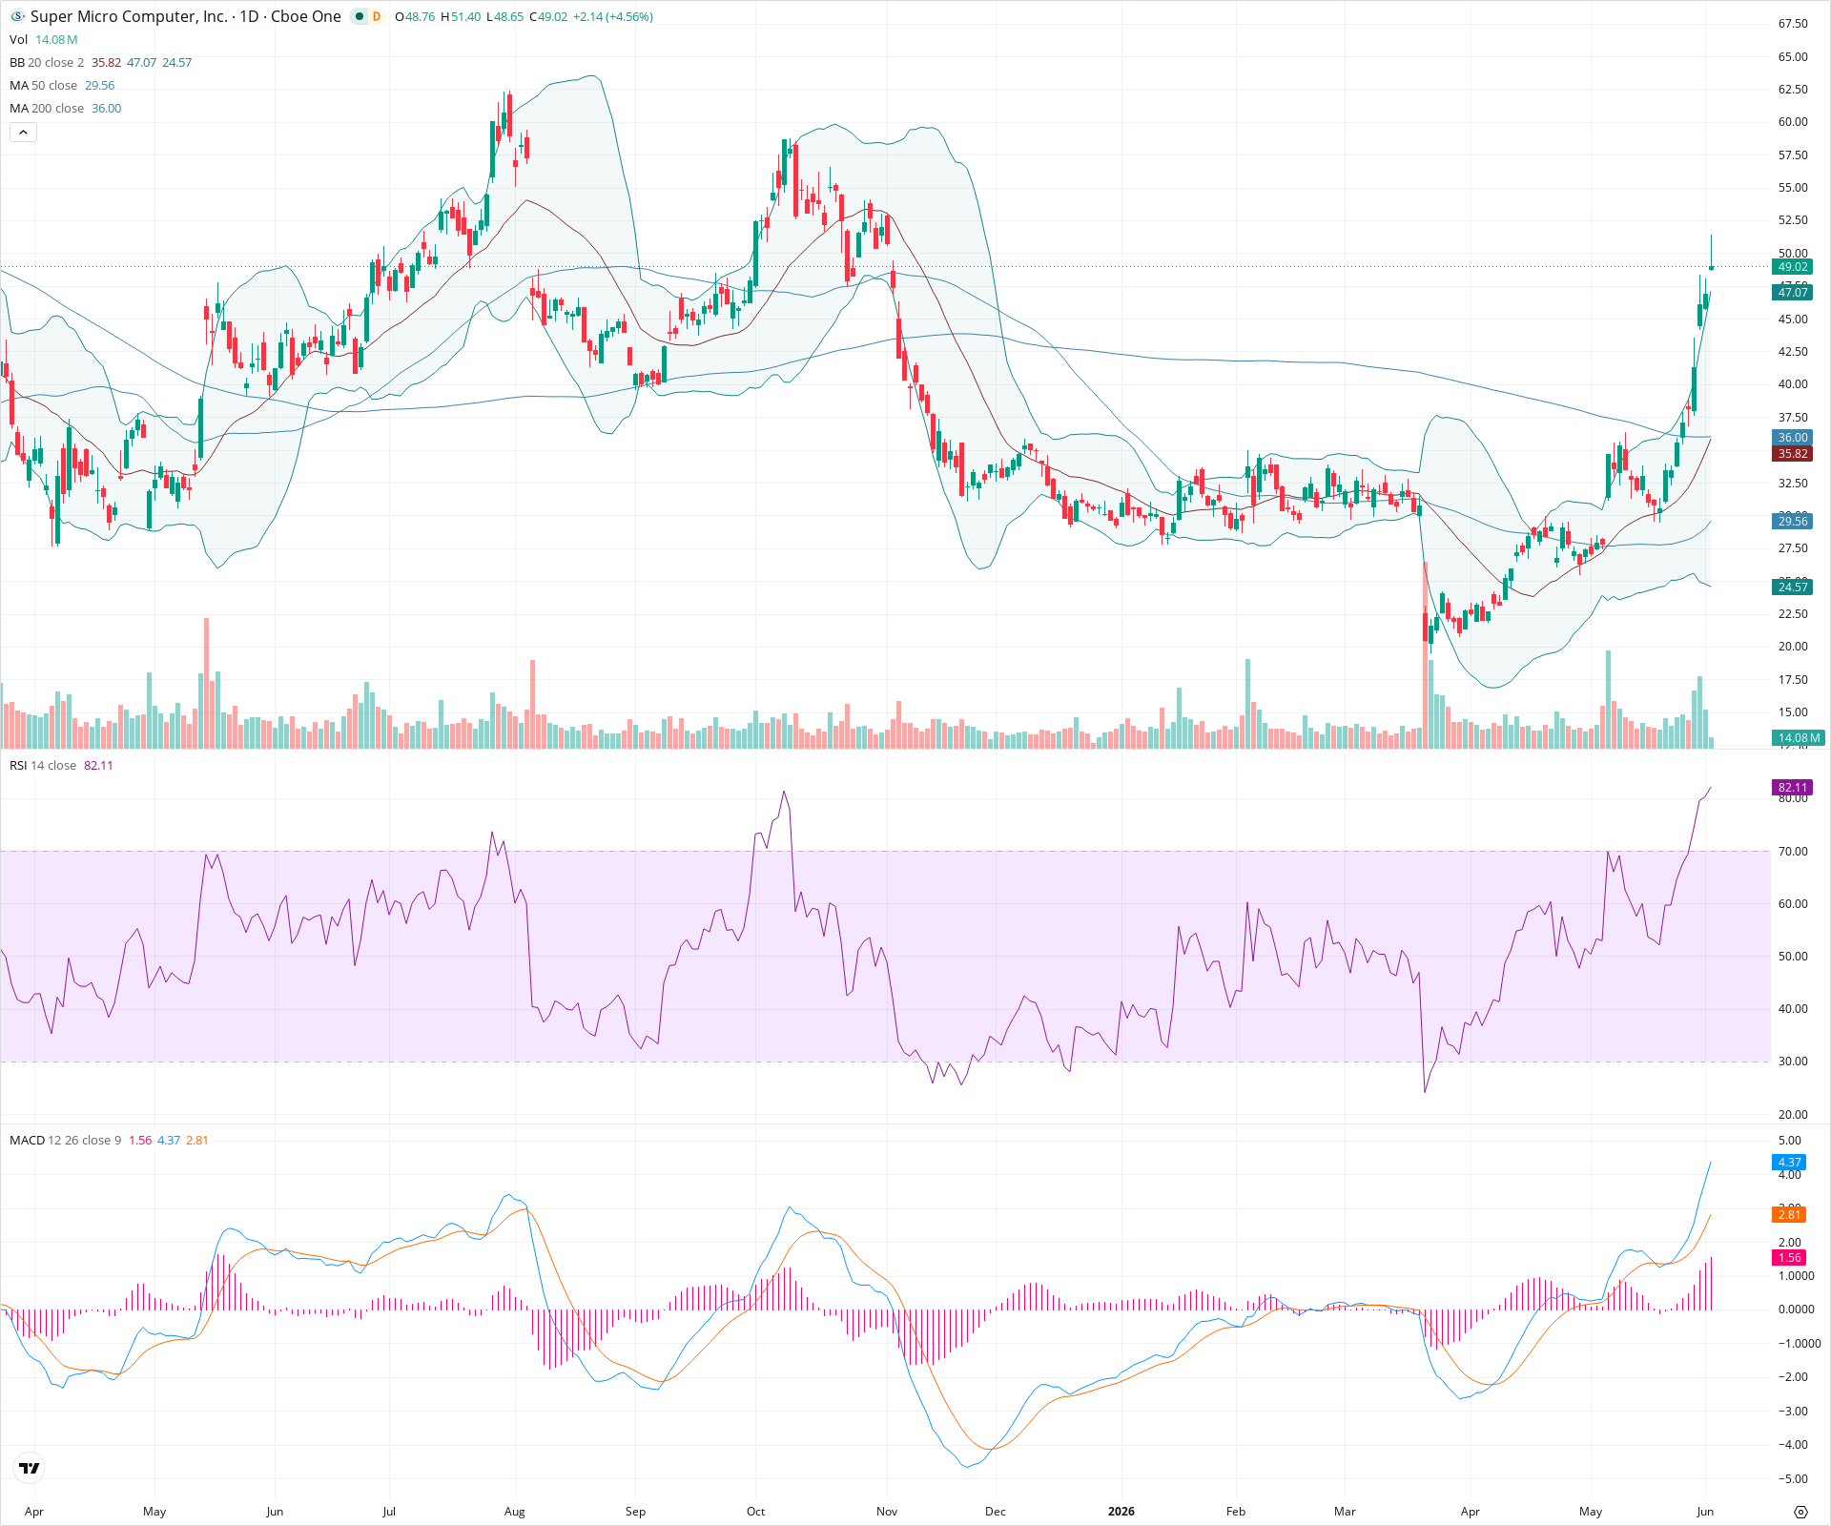Select the MA 50 close legend
1831x1526 pixels.
tap(43, 85)
